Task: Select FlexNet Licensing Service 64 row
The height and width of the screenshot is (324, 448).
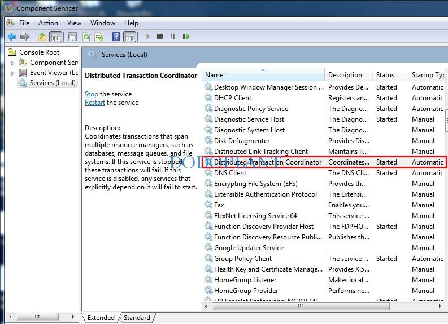Action: click(x=324, y=216)
